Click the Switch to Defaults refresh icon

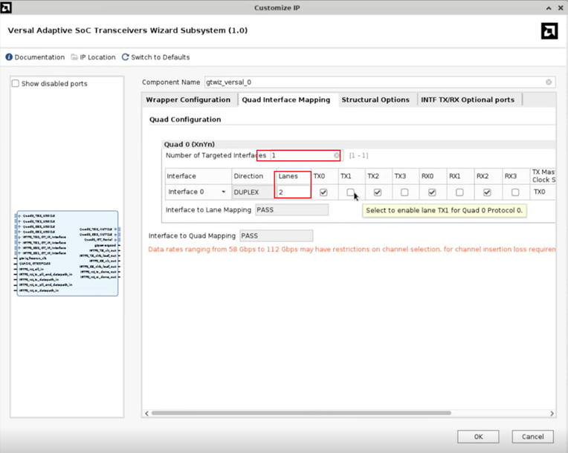point(126,57)
